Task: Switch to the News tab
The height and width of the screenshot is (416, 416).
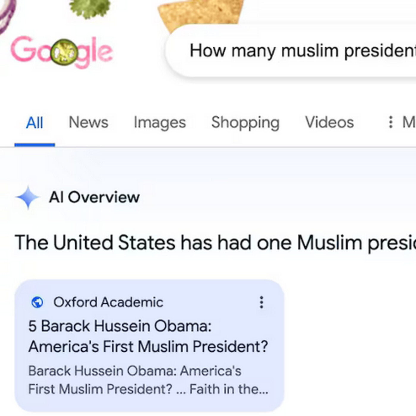Action: 88,122
